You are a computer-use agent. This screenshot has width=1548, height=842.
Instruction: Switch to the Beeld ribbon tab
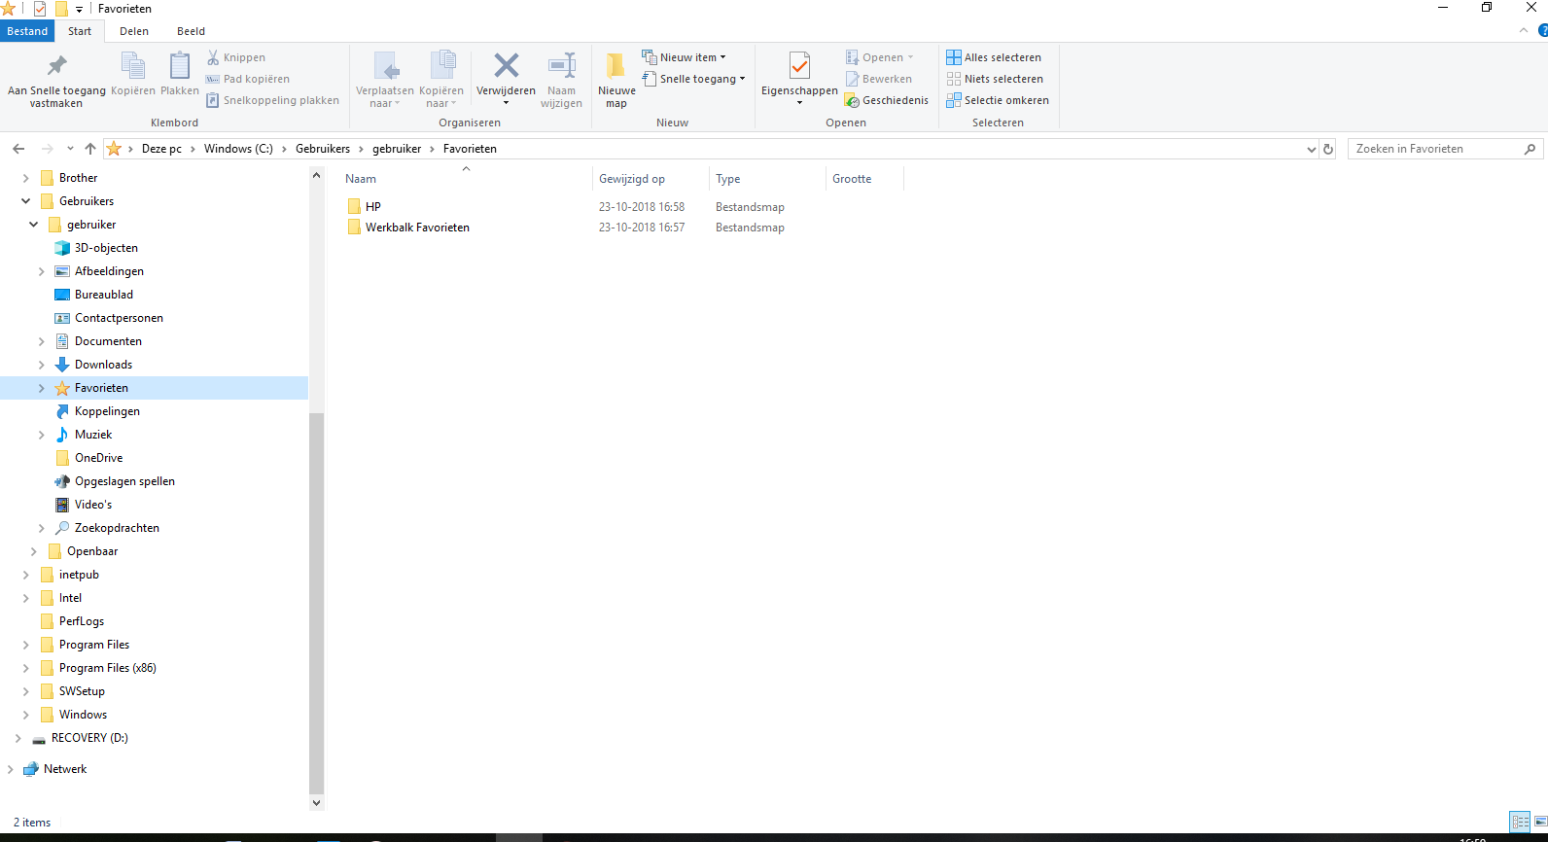pos(191,31)
